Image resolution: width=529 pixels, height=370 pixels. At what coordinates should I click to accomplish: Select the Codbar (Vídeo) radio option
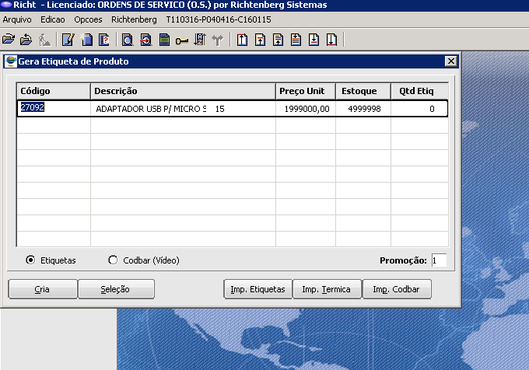click(113, 260)
